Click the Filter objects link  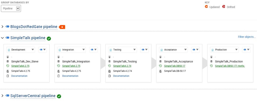[247, 37]
